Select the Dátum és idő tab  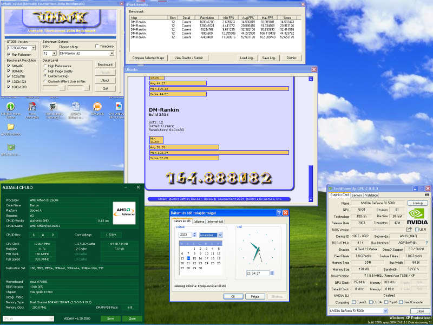[x=181, y=221]
